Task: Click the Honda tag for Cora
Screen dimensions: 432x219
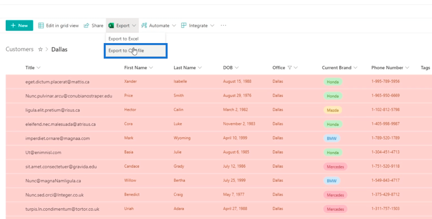Action: pos(333,124)
